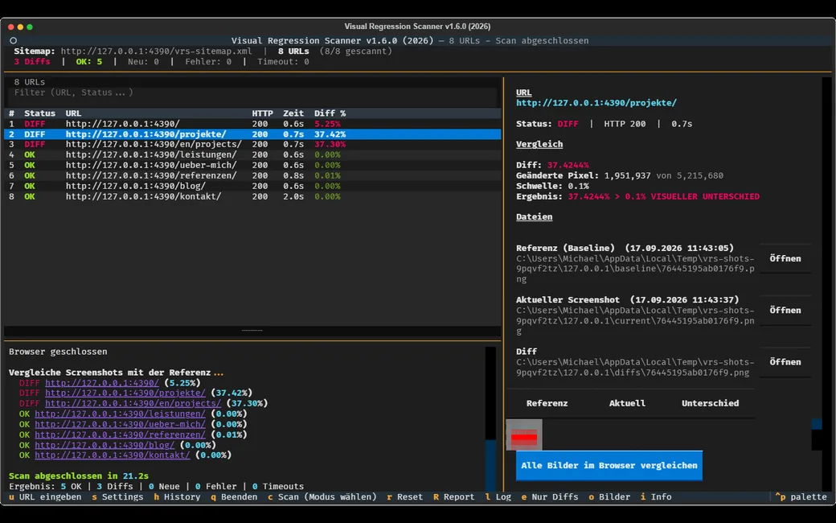Select the /ueber-mich/ table row

click(x=252, y=165)
